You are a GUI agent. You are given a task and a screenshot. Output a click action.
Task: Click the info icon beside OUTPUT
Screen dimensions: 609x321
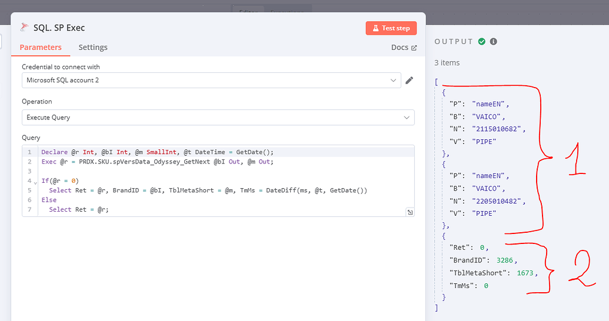(494, 42)
